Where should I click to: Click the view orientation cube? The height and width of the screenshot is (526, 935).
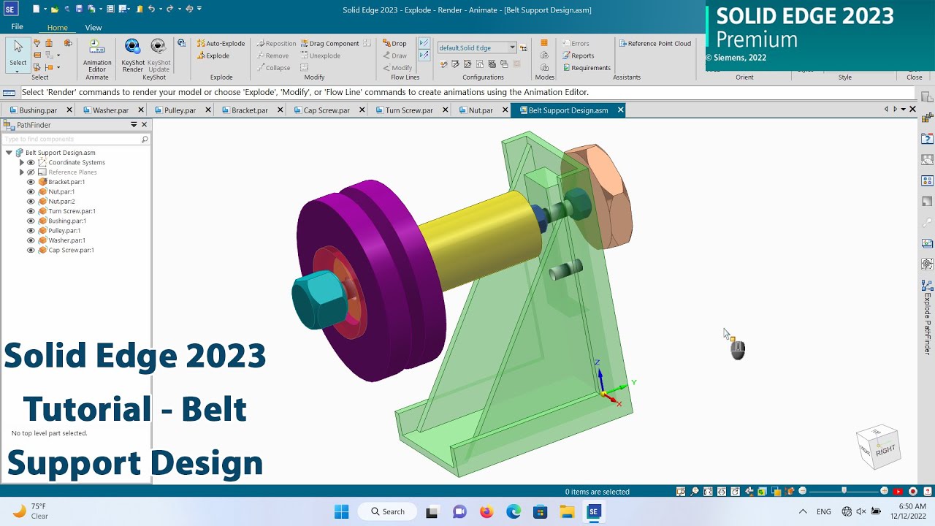(x=877, y=446)
